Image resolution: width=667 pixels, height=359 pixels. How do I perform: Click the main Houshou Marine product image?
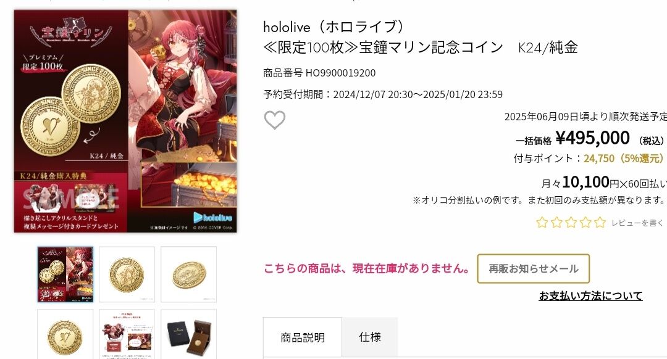click(125, 121)
